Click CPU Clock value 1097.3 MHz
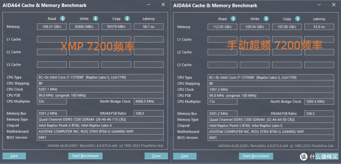The width and height of the screenshot is (341, 164). point(271,90)
